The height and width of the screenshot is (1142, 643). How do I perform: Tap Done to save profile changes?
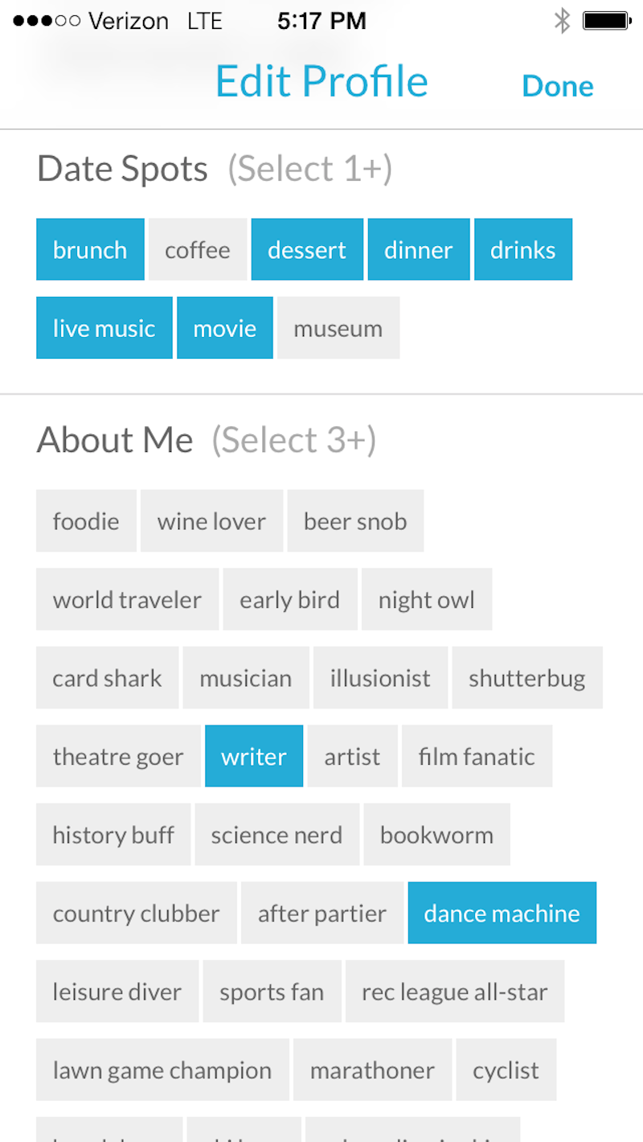click(557, 85)
